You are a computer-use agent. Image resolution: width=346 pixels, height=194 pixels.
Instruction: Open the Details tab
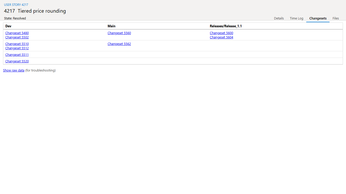click(279, 18)
